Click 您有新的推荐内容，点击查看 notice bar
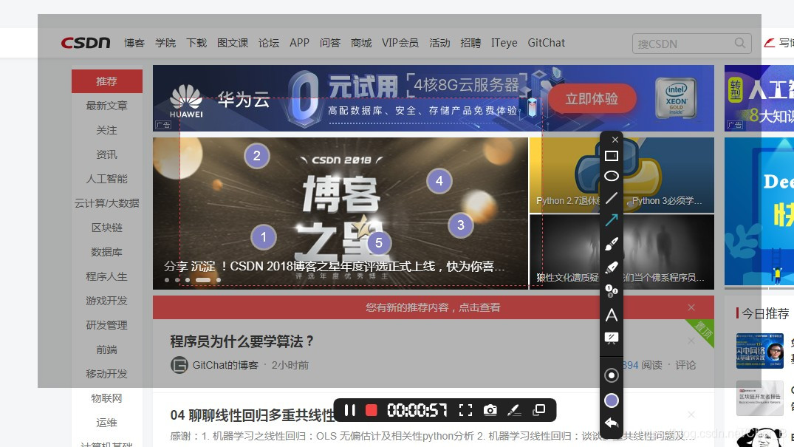The width and height of the screenshot is (794, 447). tap(433, 307)
